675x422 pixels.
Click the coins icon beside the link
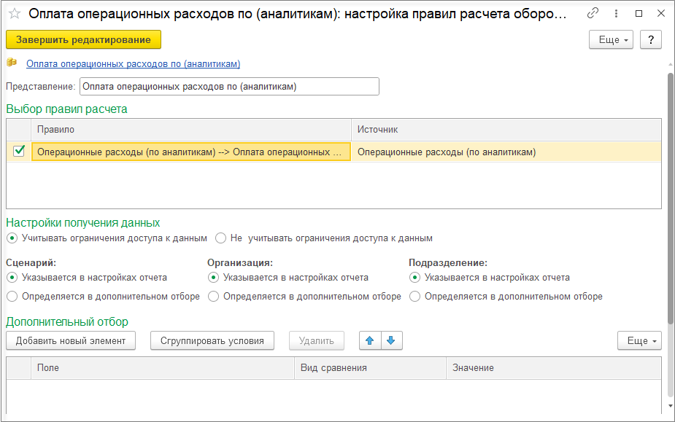tap(12, 63)
